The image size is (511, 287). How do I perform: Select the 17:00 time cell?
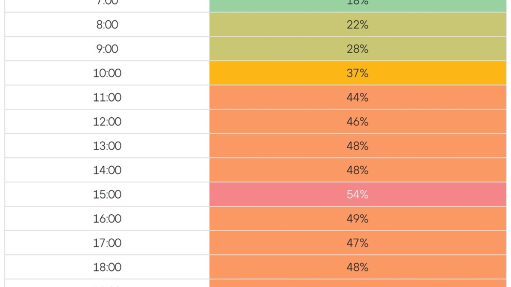(x=107, y=243)
